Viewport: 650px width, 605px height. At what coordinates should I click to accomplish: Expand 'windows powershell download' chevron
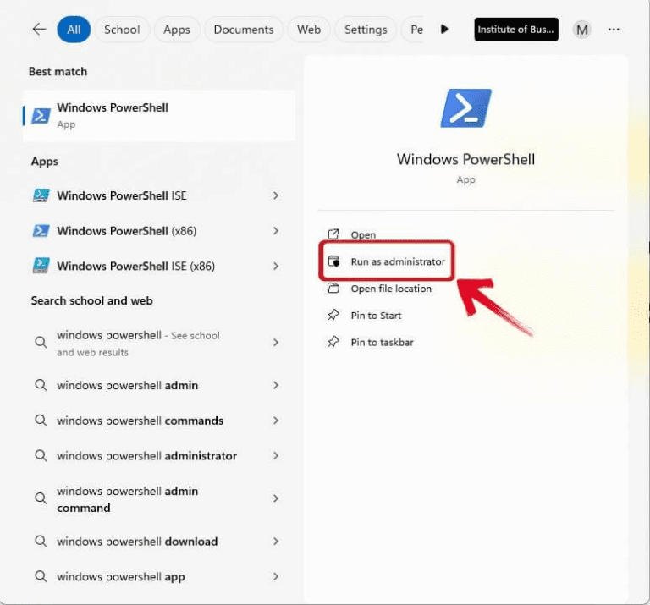pyautogui.click(x=276, y=542)
